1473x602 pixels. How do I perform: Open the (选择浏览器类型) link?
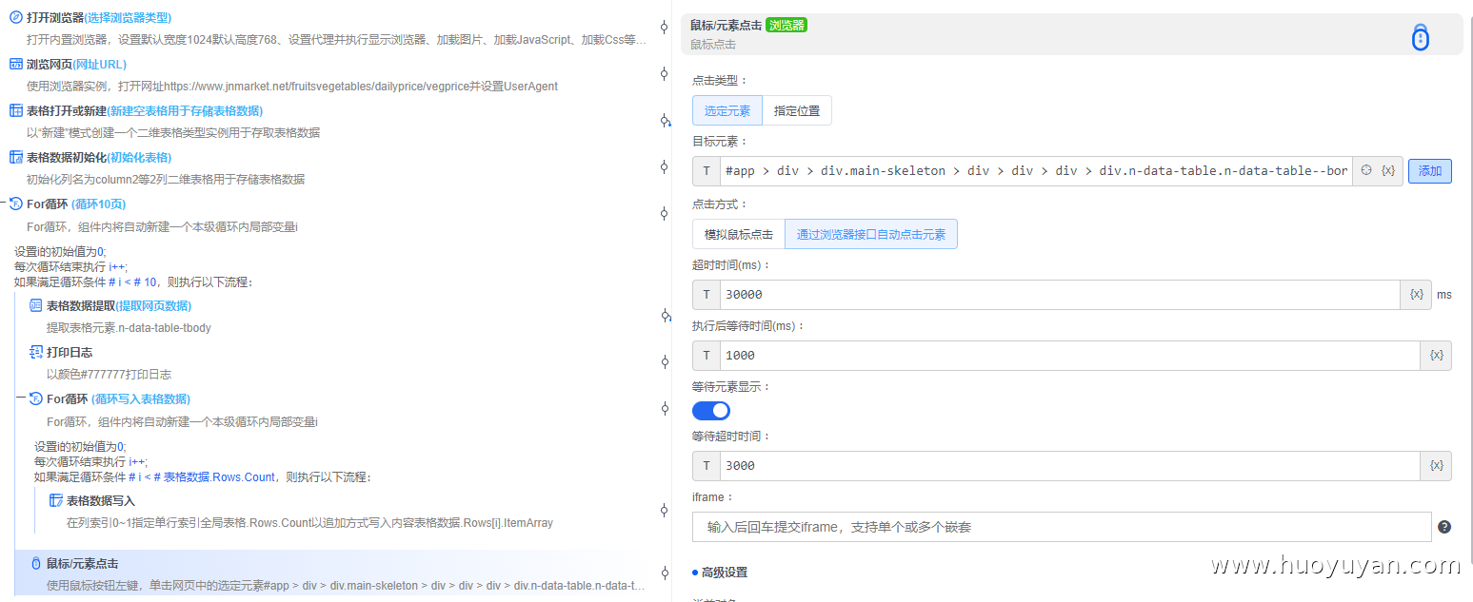point(128,17)
